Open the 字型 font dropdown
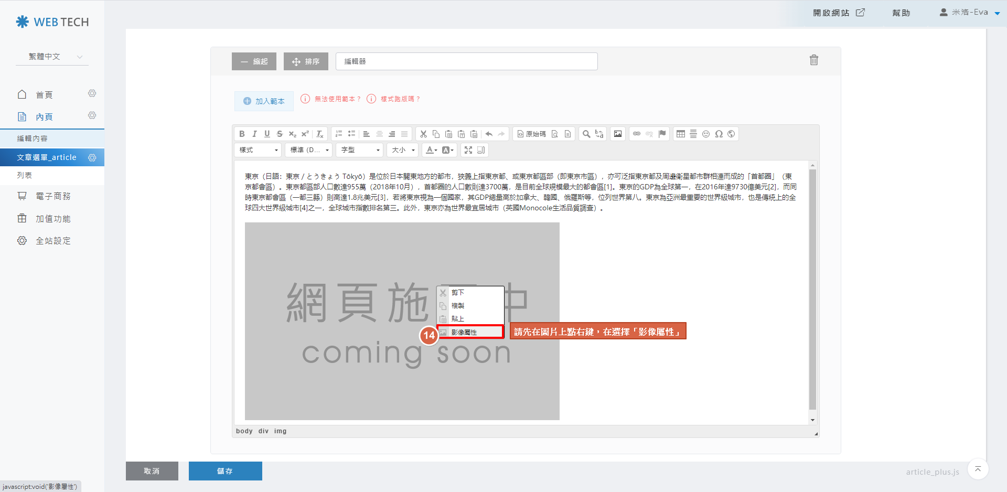 point(360,150)
